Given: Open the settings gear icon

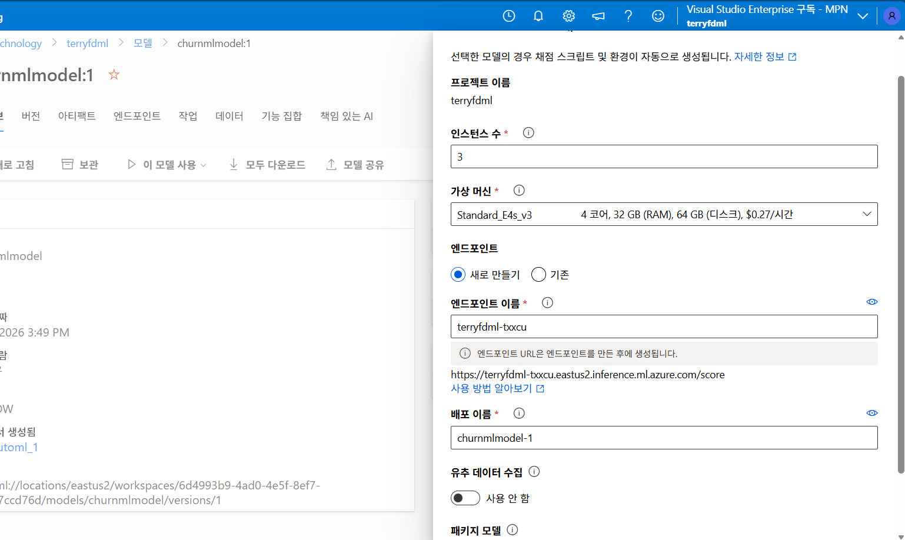Looking at the screenshot, I should [x=568, y=15].
